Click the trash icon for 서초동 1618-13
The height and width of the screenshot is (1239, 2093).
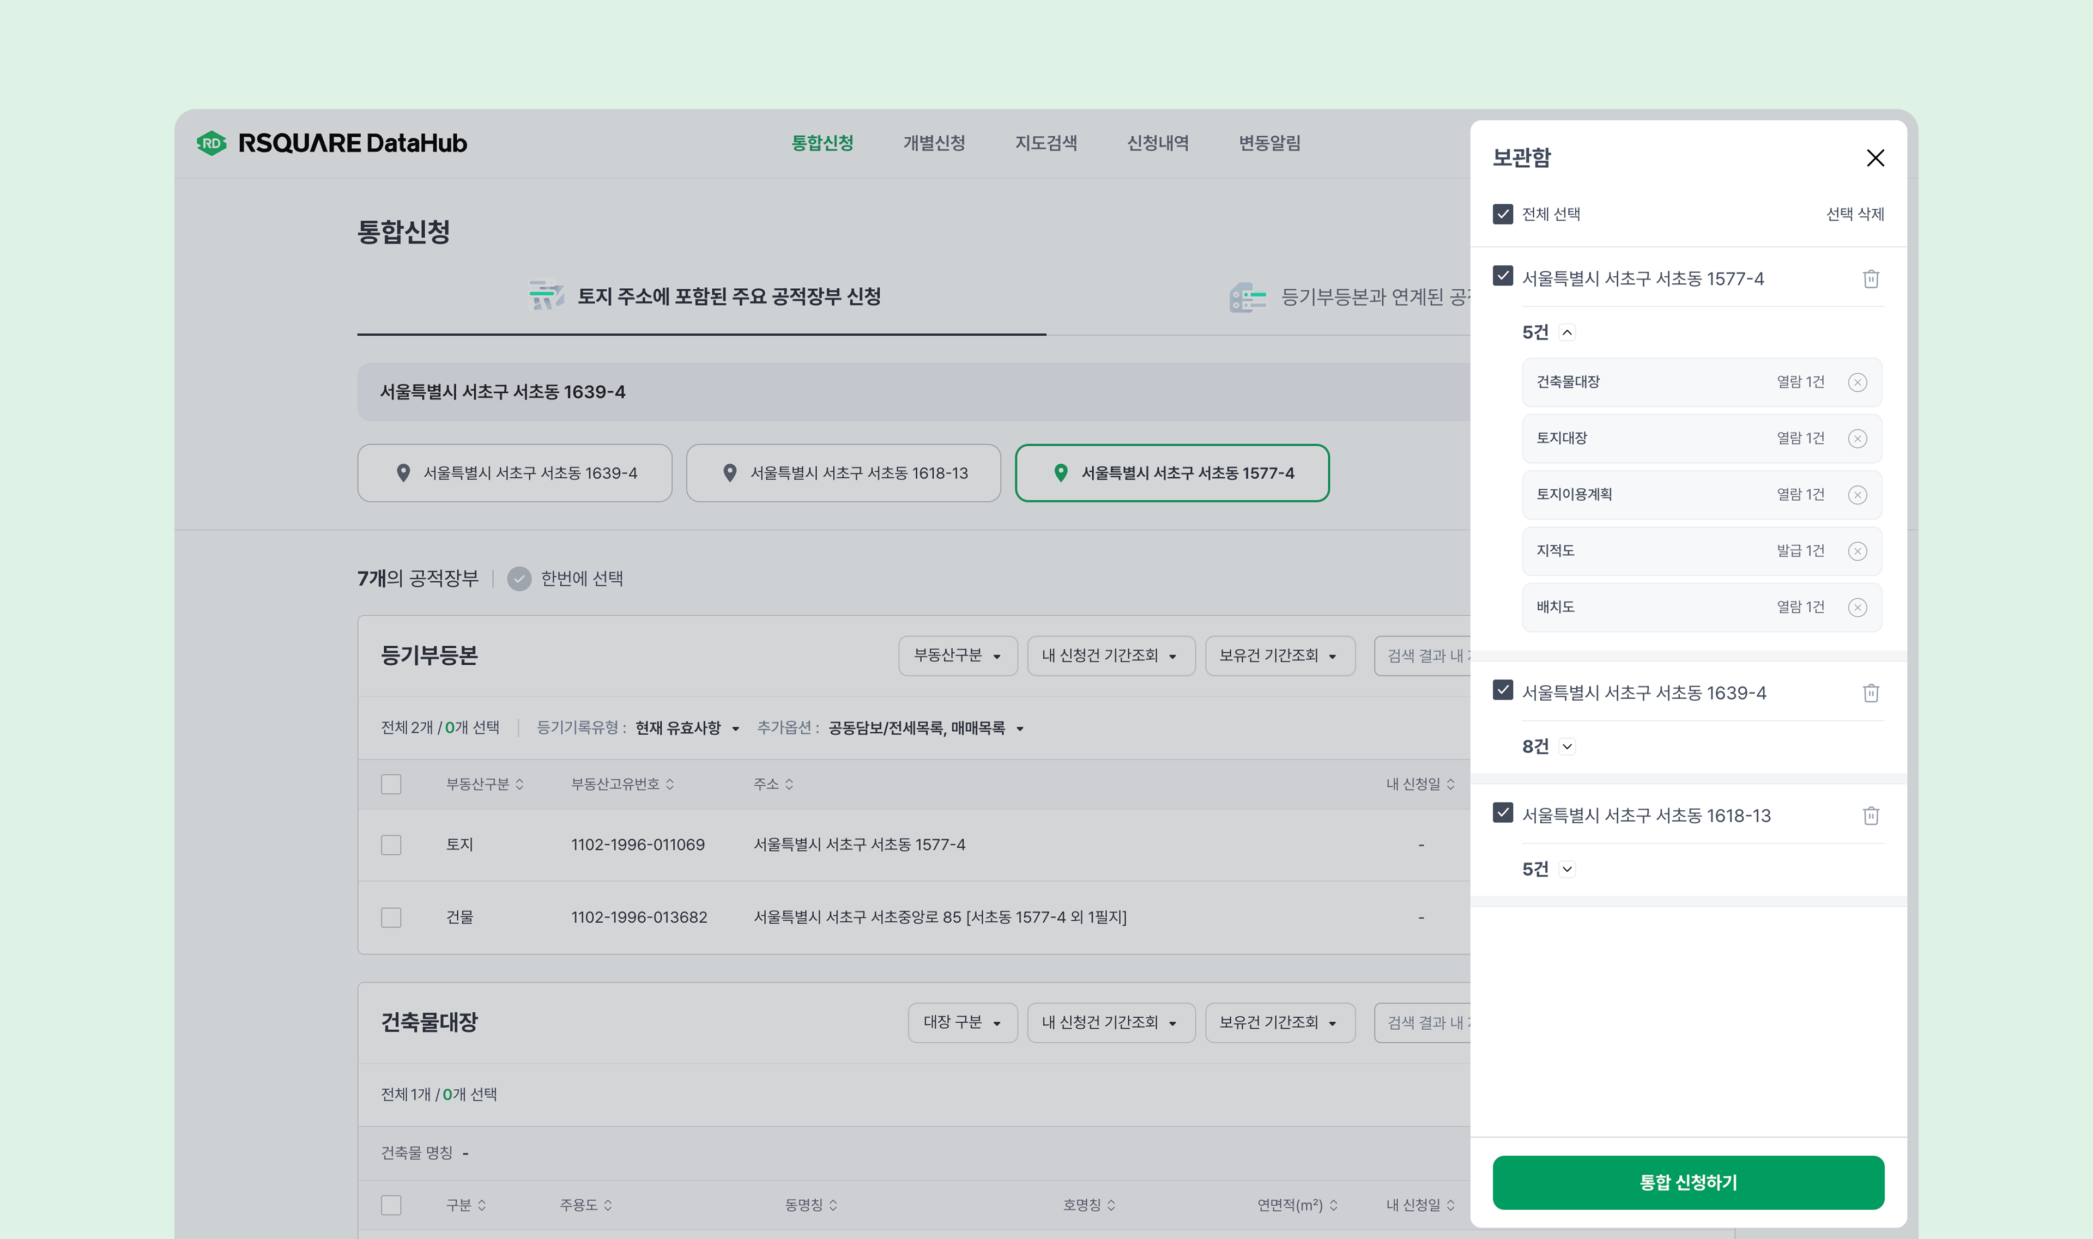(1870, 816)
